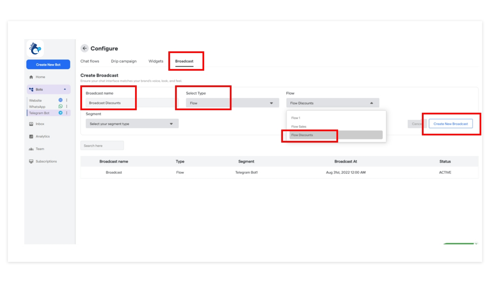
Task: Click the Cube logo in sidebar
Action: (35, 48)
